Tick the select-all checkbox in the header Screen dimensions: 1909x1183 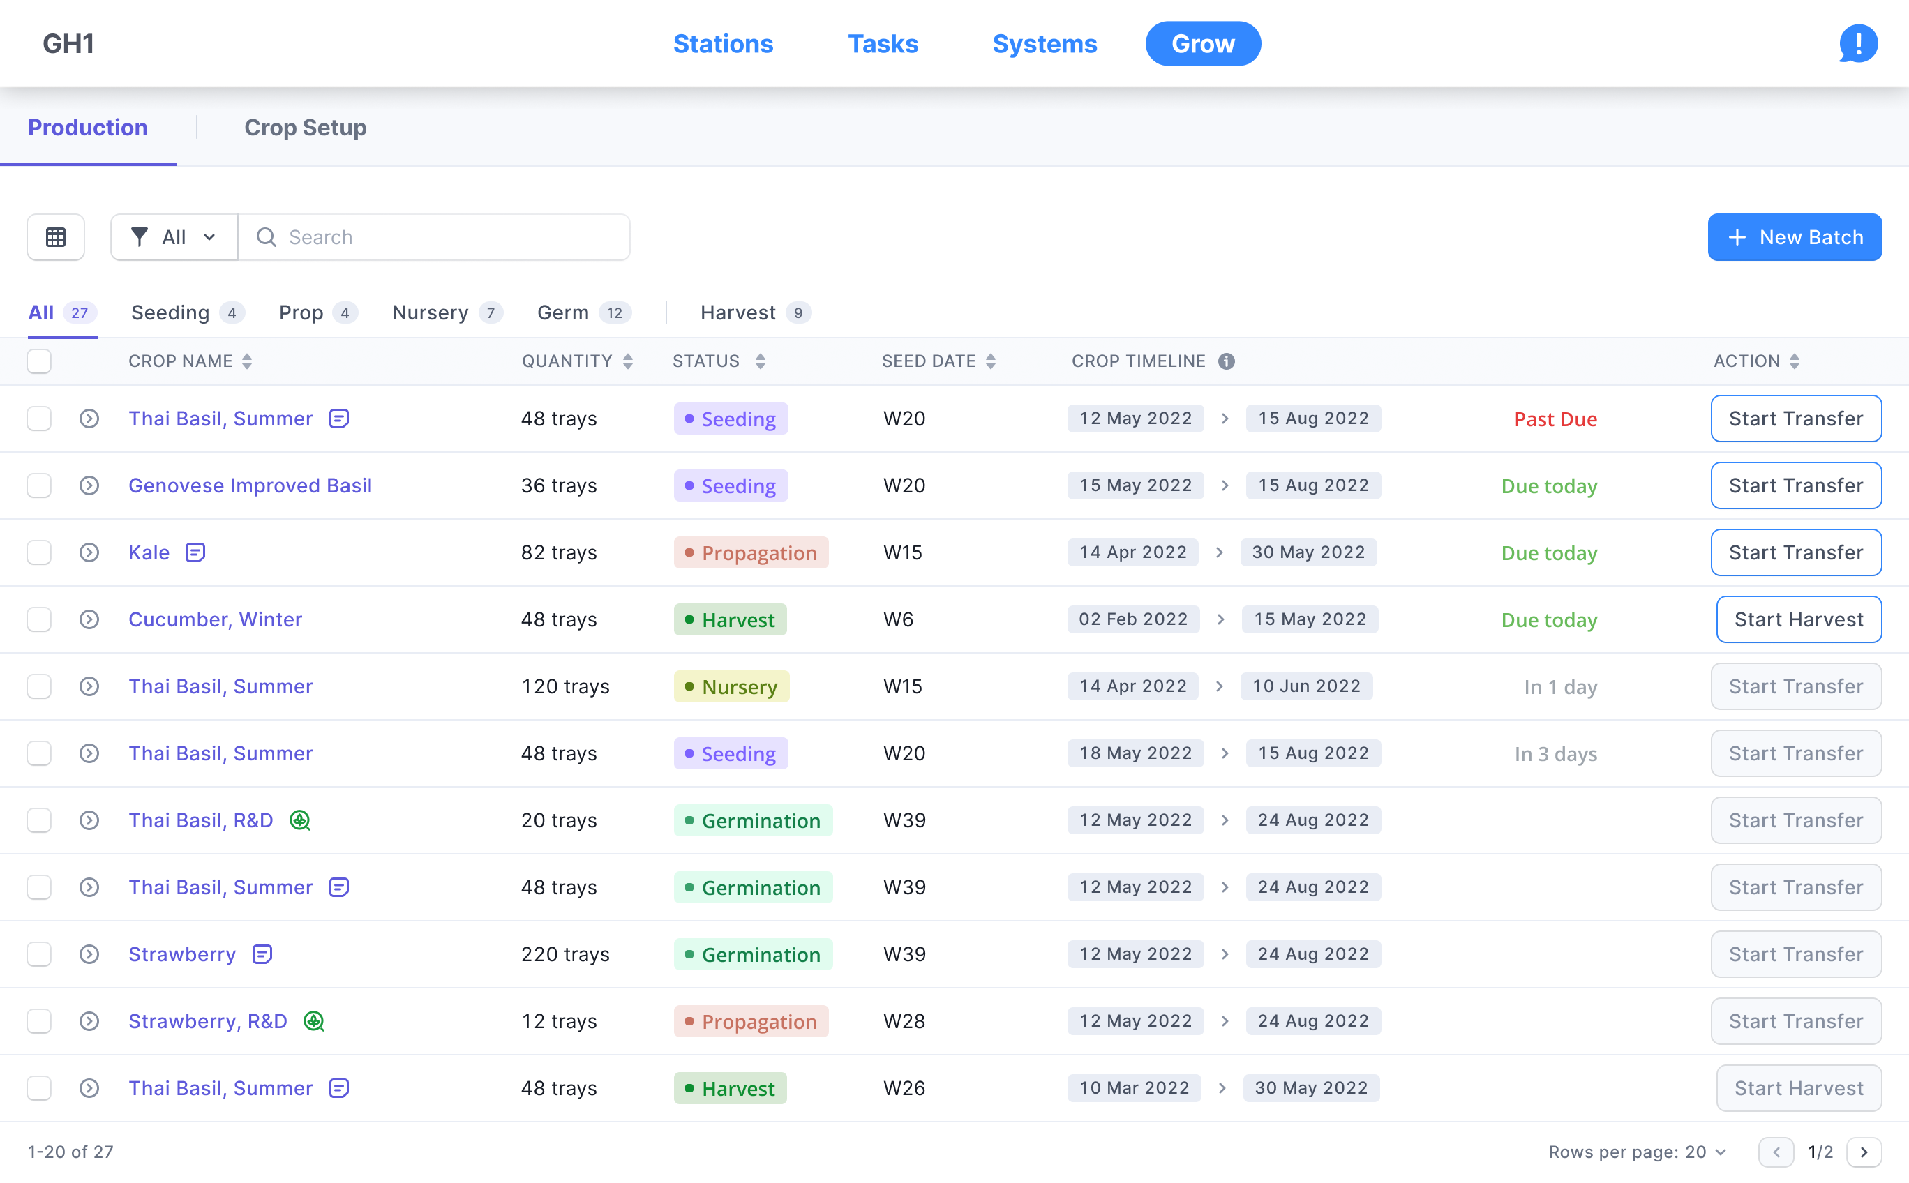pos(39,361)
